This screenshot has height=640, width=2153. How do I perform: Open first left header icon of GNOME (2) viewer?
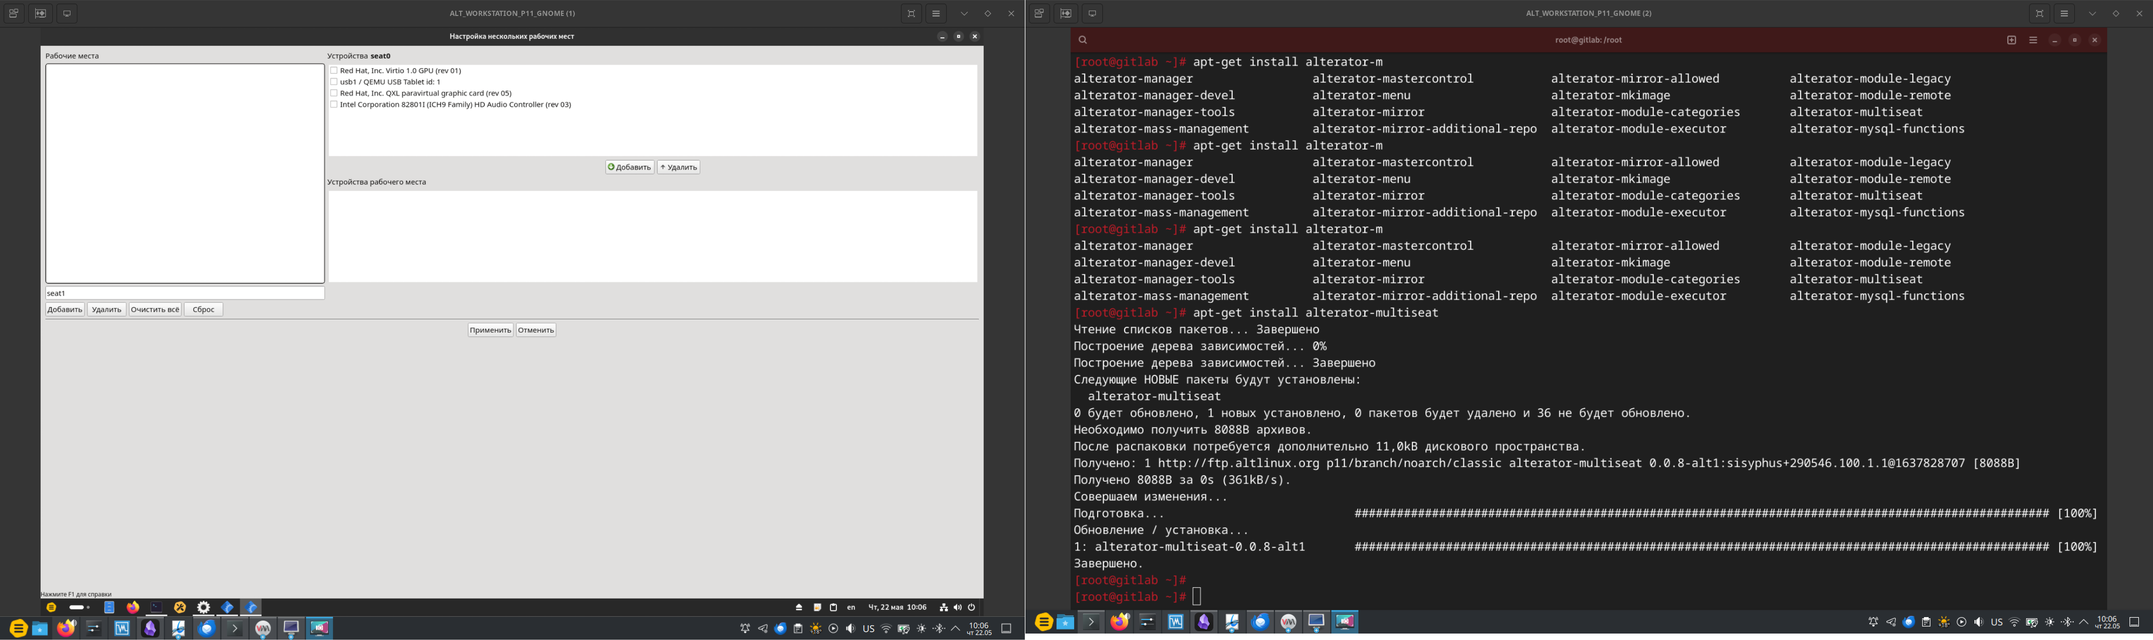click(1039, 13)
